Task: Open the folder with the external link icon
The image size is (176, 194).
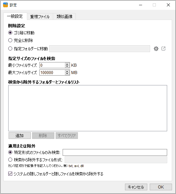Action: tap(163, 48)
